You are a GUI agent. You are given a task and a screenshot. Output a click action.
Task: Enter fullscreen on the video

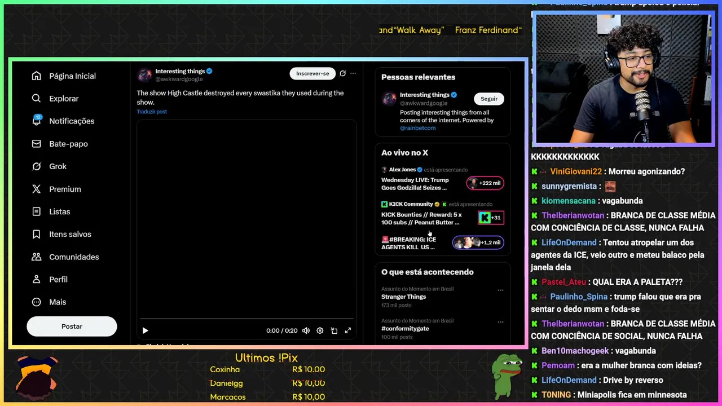(348, 330)
